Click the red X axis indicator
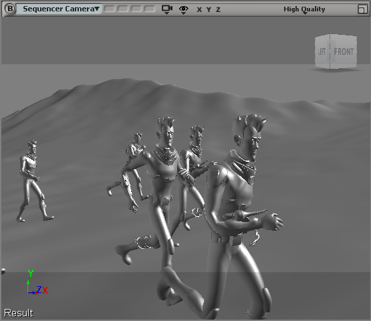371x321 pixels. [45, 290]
